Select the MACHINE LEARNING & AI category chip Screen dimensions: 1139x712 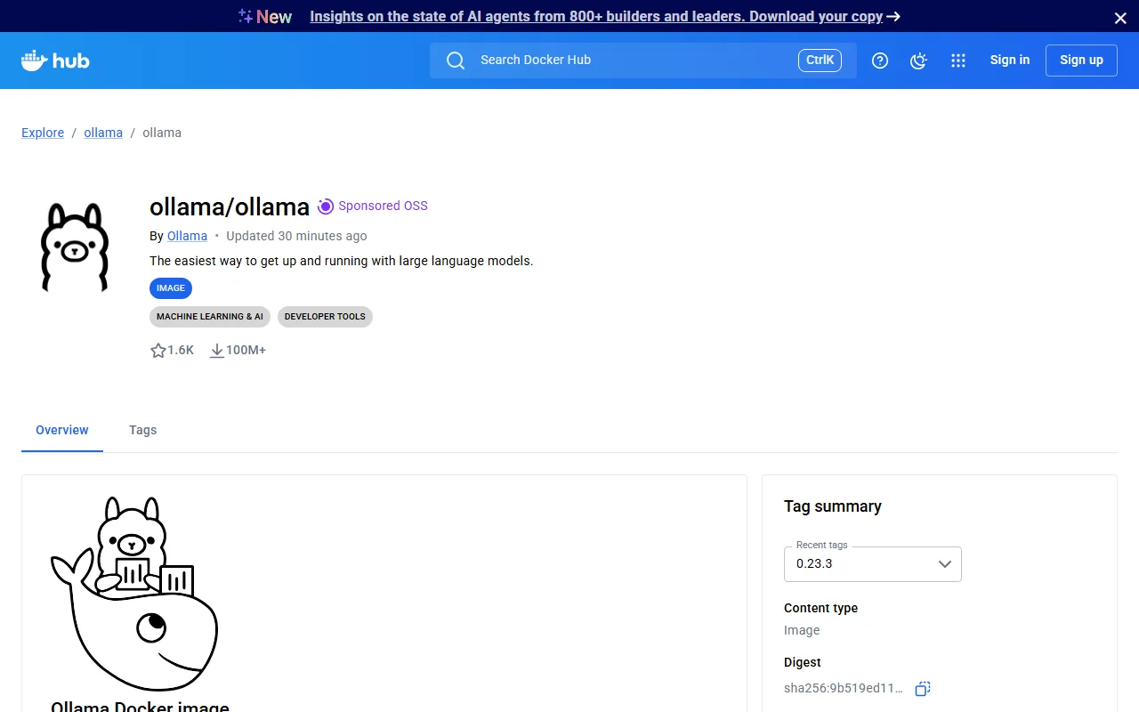coord(210,317)
